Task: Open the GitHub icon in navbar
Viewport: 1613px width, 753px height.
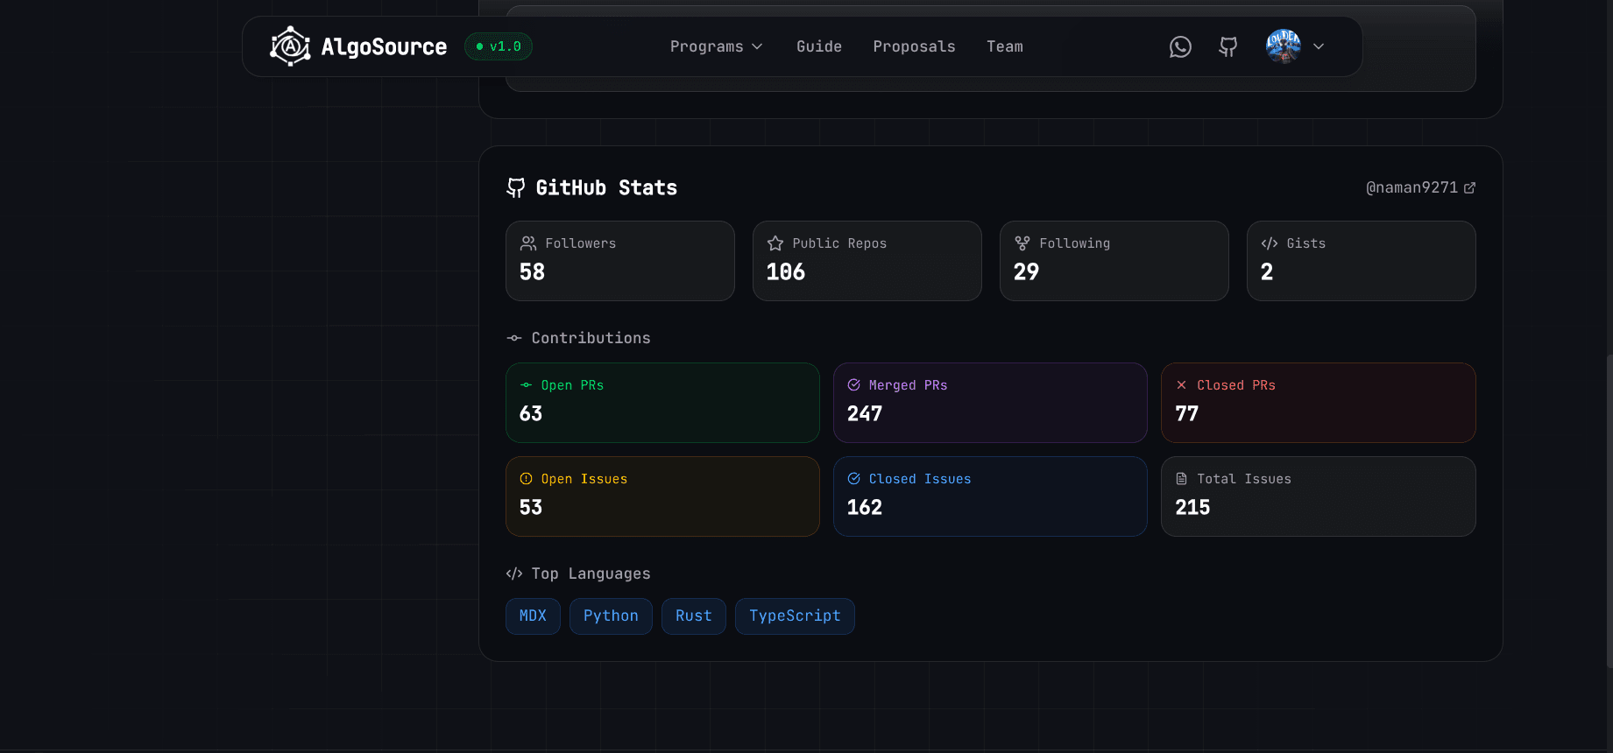Action: pos(1228,47)
